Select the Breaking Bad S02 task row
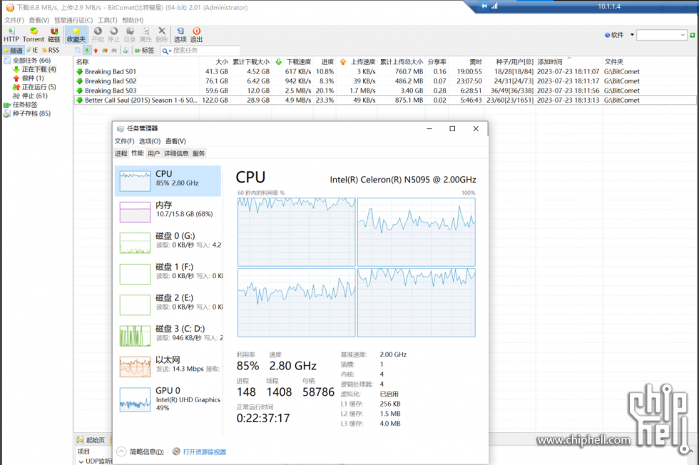The height and width of the screenshot is (465, 699). coord(384,81)
